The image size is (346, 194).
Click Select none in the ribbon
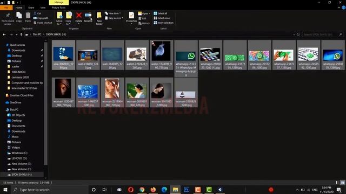coord(162,18)
